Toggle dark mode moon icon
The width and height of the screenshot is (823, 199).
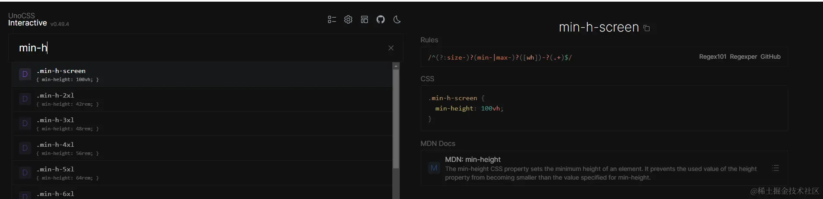[397, 19]
